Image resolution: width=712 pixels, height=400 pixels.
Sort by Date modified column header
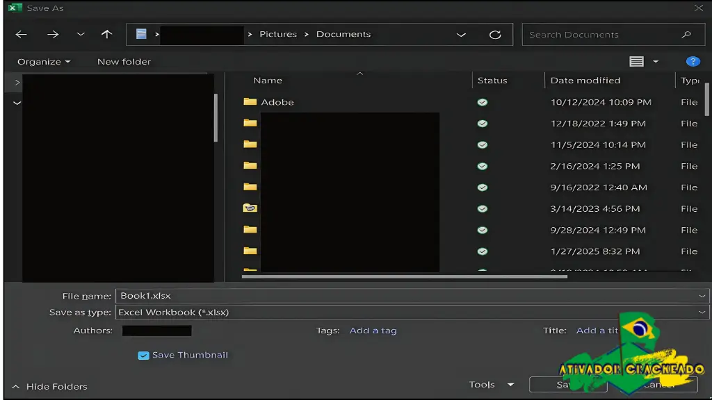coord(585,81)
